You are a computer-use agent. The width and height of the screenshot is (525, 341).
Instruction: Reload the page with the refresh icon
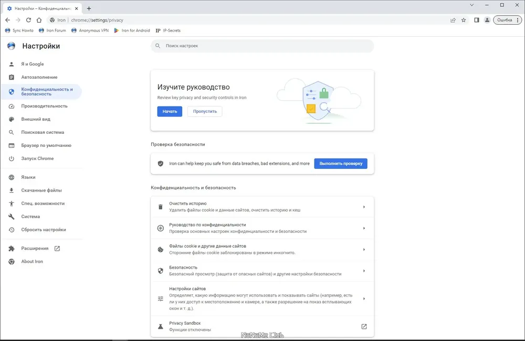click(x=28, y=20)
